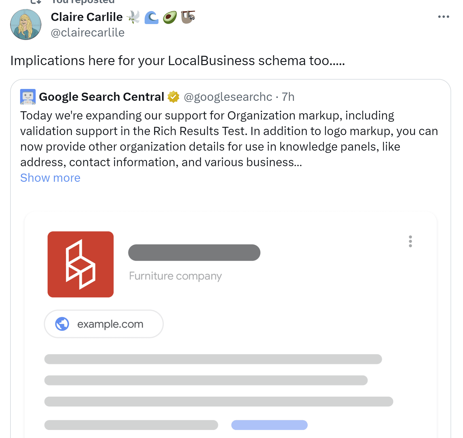This screenshot has width=463, height=438.
Task: Click the Google Search Central account name
Action: pyautogui.click(x=101, y=97)
